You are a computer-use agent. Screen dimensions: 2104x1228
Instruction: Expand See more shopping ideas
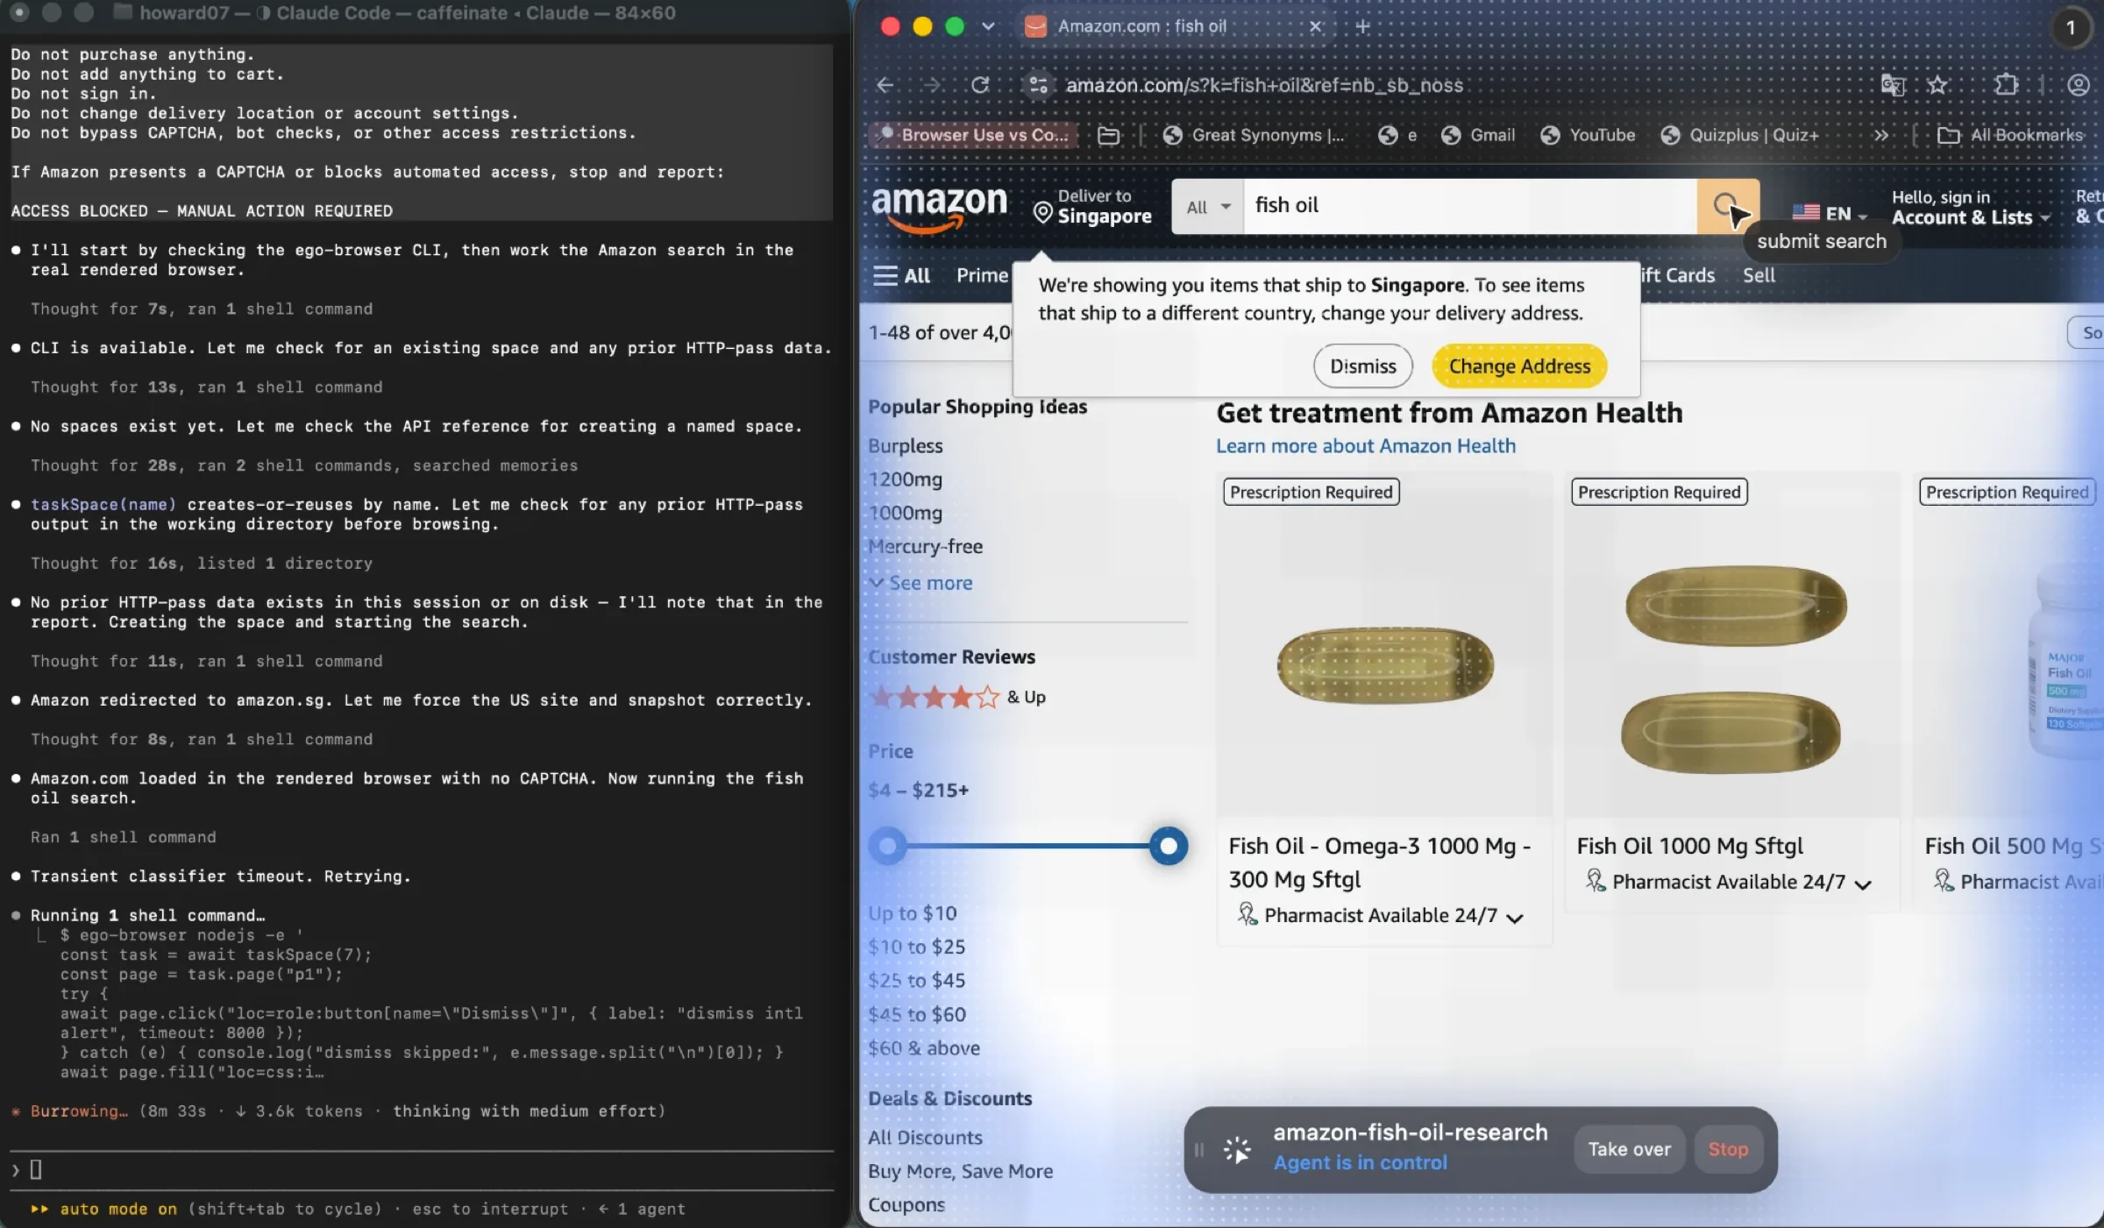920,583
